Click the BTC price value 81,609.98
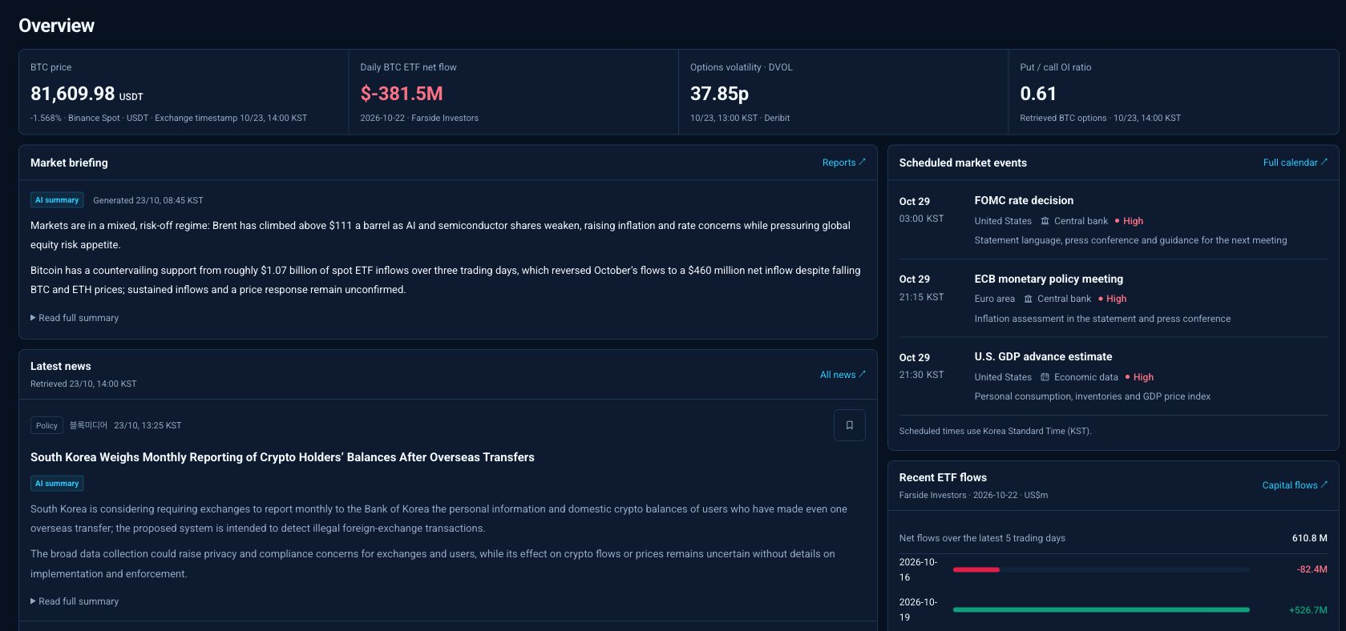Screen dimensions: 1346x631 pyautogui.click(x=73, y=94)
